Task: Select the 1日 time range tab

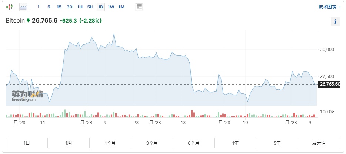Action: click(x=27, y=143)
